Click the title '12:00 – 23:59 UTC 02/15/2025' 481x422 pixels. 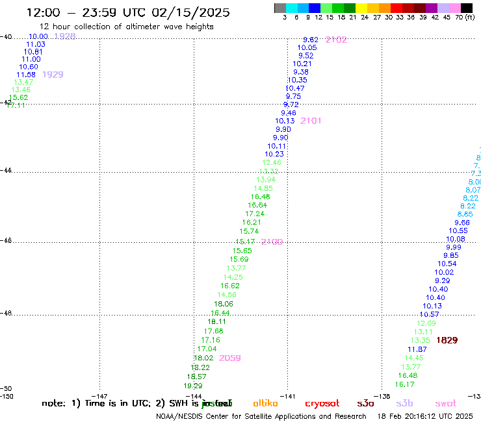click(128, 13)
